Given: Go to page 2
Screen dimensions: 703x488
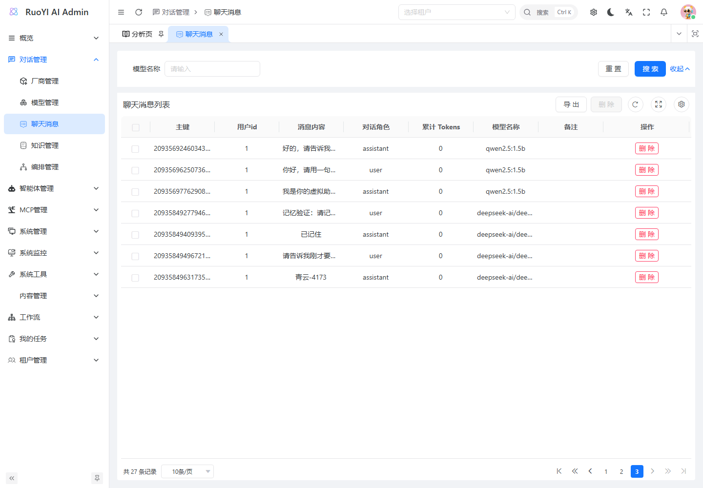Looking at the screenshot, I should 621,471.
